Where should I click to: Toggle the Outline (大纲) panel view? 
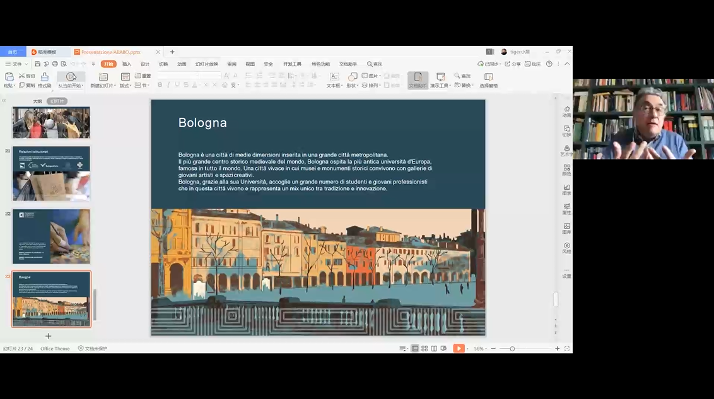[x=37, y=101]
